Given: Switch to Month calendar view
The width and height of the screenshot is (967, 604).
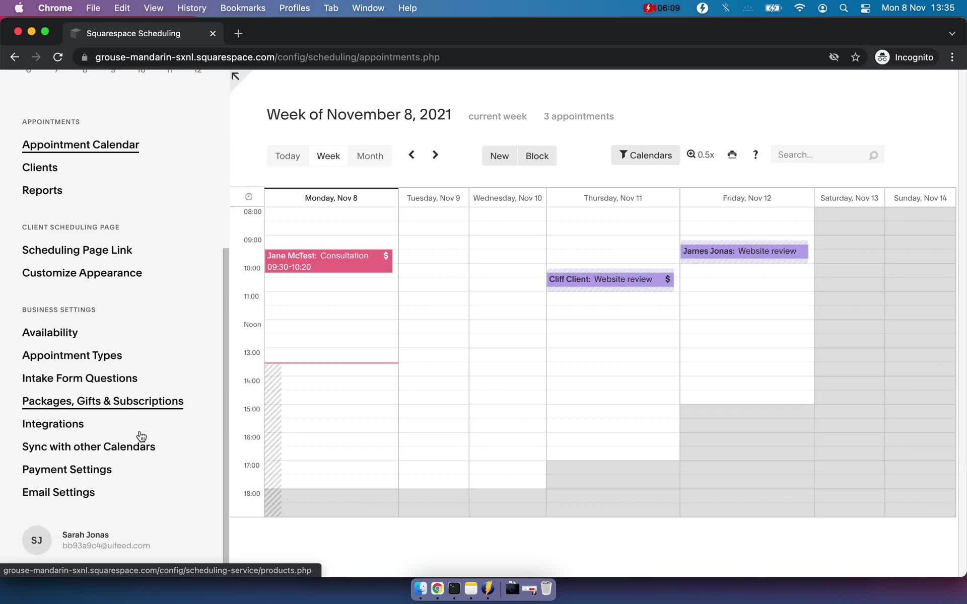Looking at the screenshot, I should pos(370,155).
